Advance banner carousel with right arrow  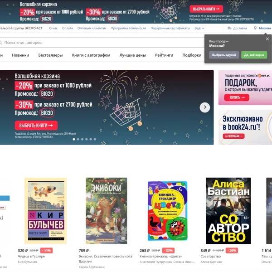point(205,107)
